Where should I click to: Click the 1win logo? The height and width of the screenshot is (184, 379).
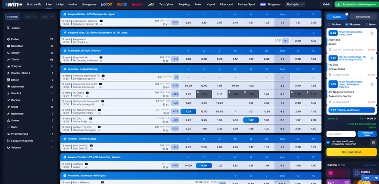point(14,4)
